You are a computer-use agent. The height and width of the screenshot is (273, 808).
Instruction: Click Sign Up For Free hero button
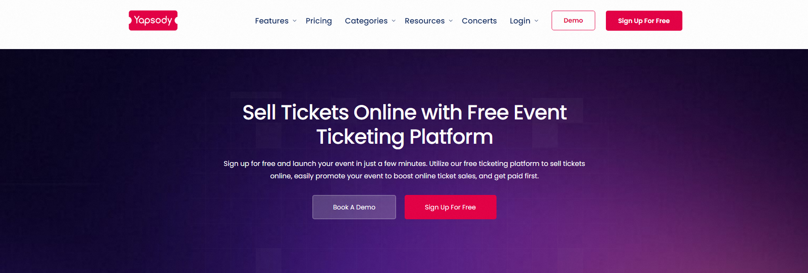coord(450,207)
